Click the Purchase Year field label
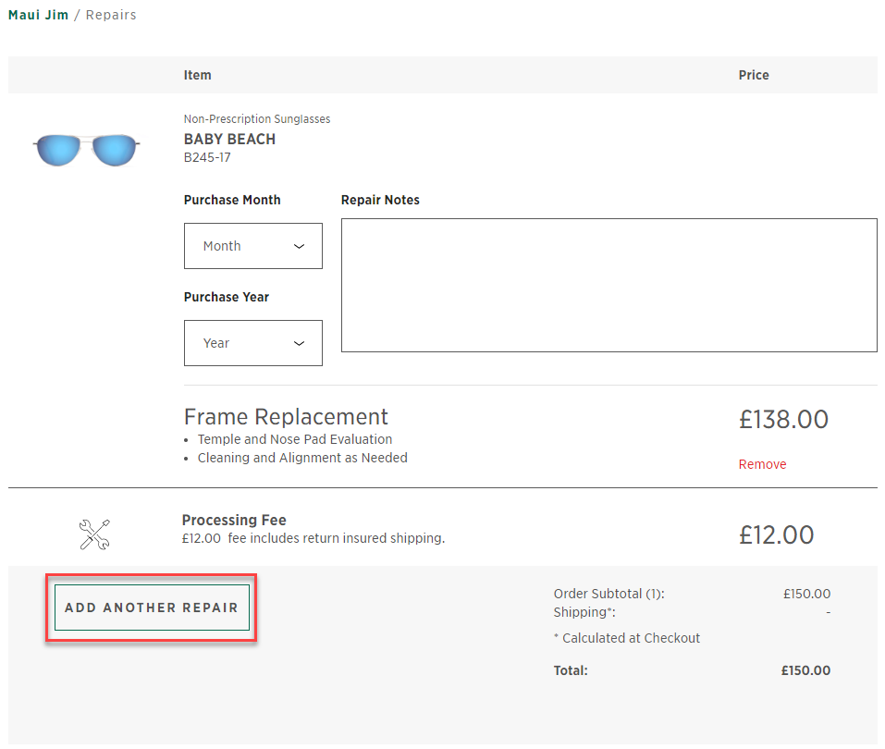 (x=227, y=297)
